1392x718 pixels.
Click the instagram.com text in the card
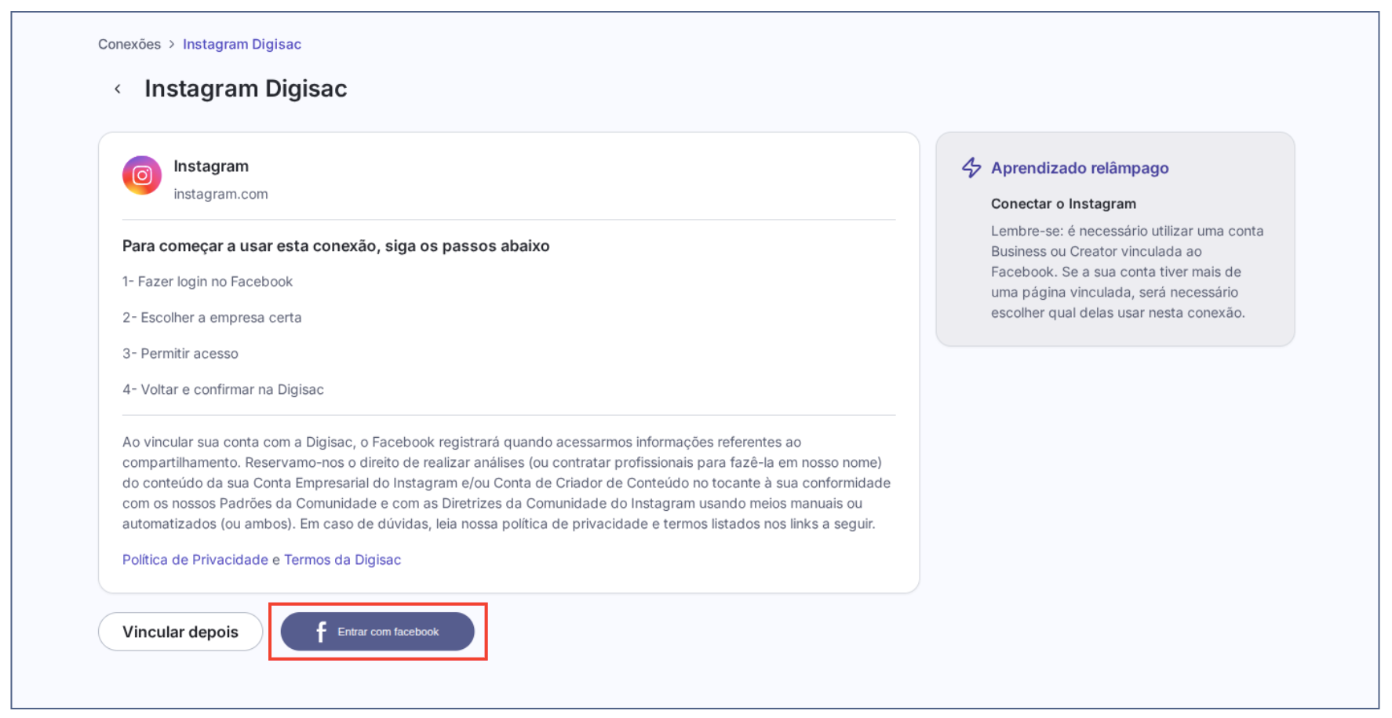(x=220, y=194)
